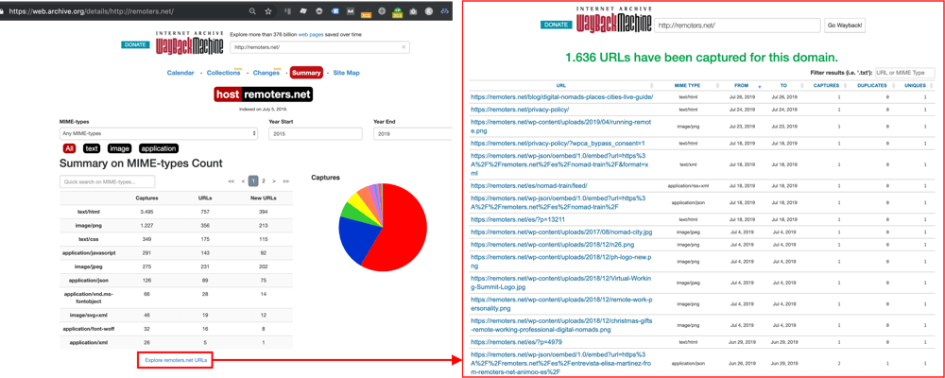Image resolution: width=945 pixels, height=378 pixels.
Task: Go to last page of MIME table
Action: [285, 180]
